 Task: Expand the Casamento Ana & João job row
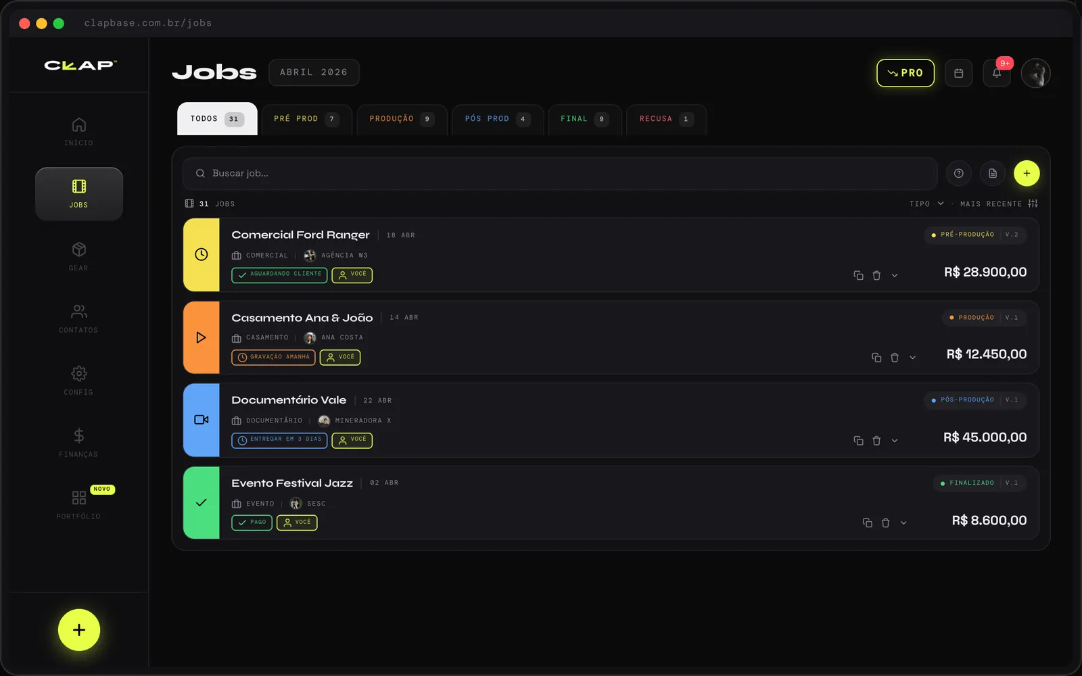coord(912,358)
